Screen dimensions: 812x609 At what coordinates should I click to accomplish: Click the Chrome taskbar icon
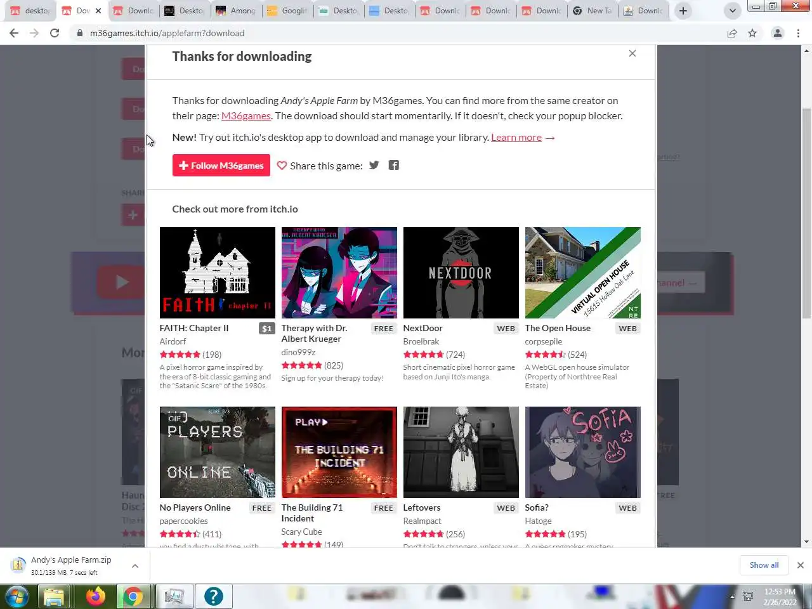point(133,596)
